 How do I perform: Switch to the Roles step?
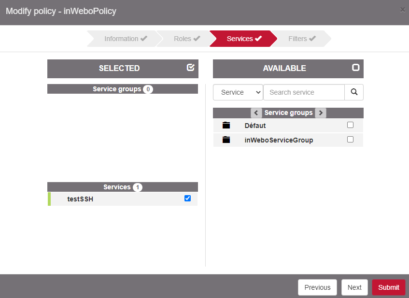[187, 39]
